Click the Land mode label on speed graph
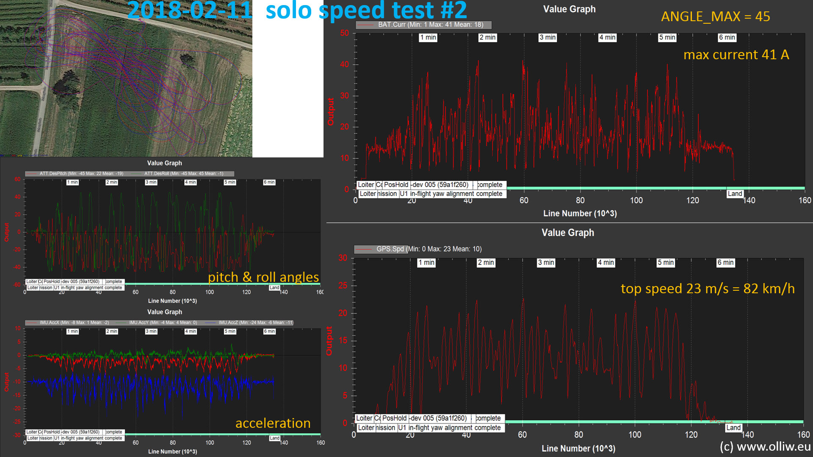 [733, 427]
